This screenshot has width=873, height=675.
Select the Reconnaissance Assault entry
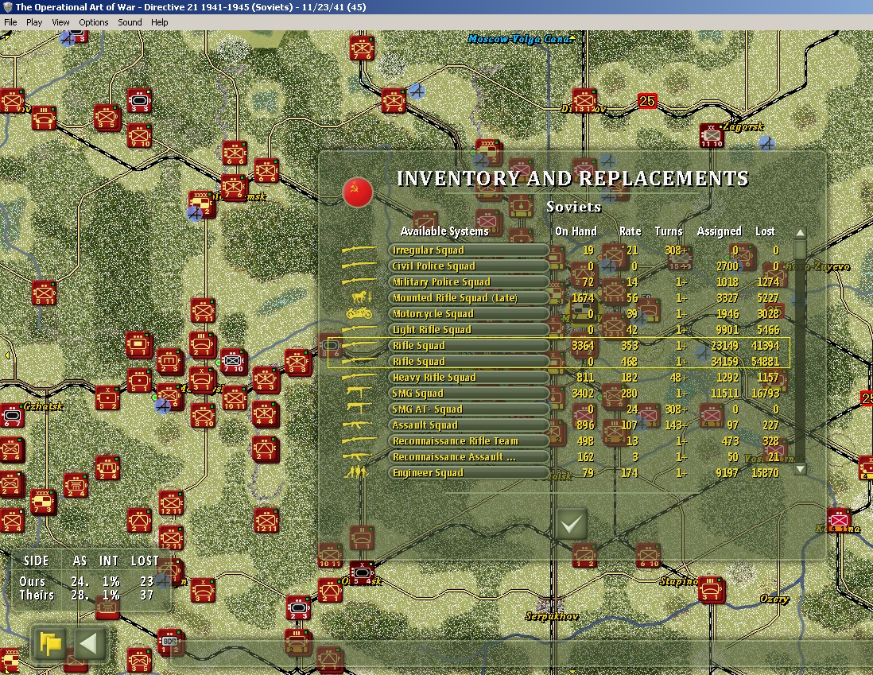point(469,456)
